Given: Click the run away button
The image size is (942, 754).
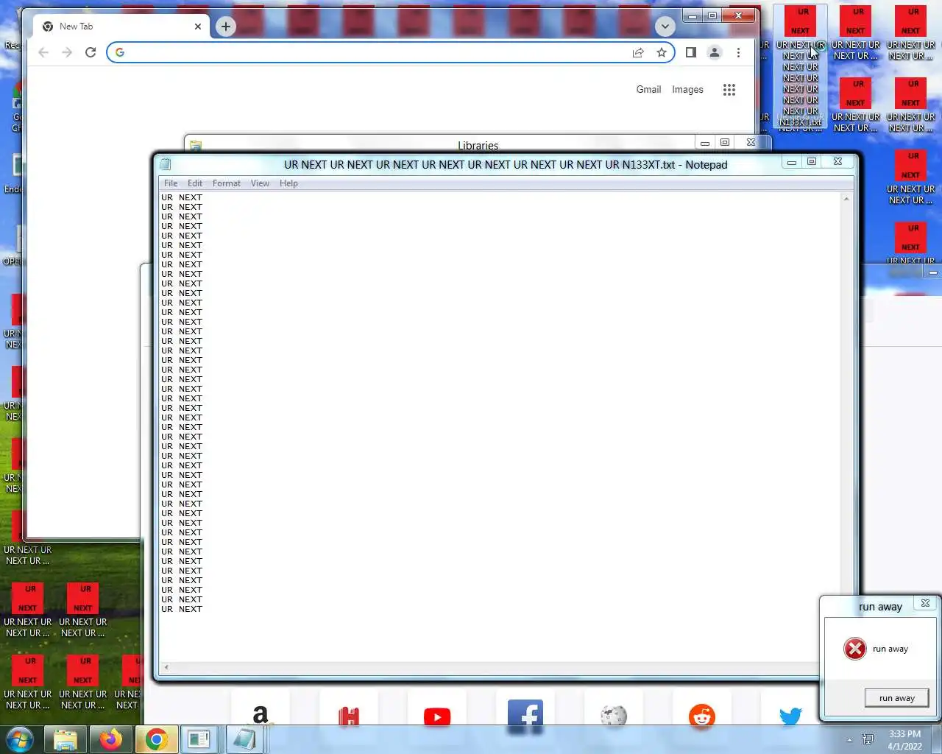Looking at the screenshot, I should tap(896, 698).
